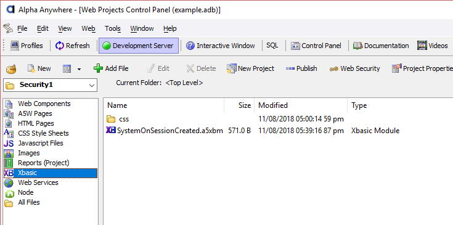The image size is (453, 225).
Task: Click the New Project button
Action: [250, 68]
